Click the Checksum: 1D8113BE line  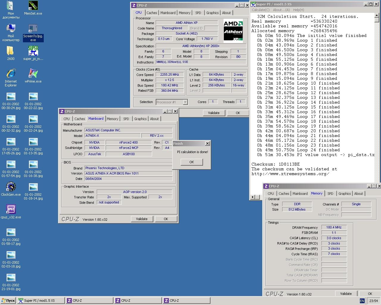point(276,164)
